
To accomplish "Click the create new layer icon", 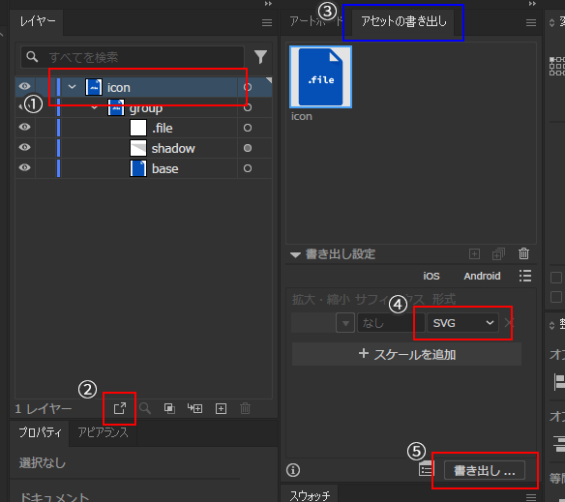I will [x=221, y=408].
